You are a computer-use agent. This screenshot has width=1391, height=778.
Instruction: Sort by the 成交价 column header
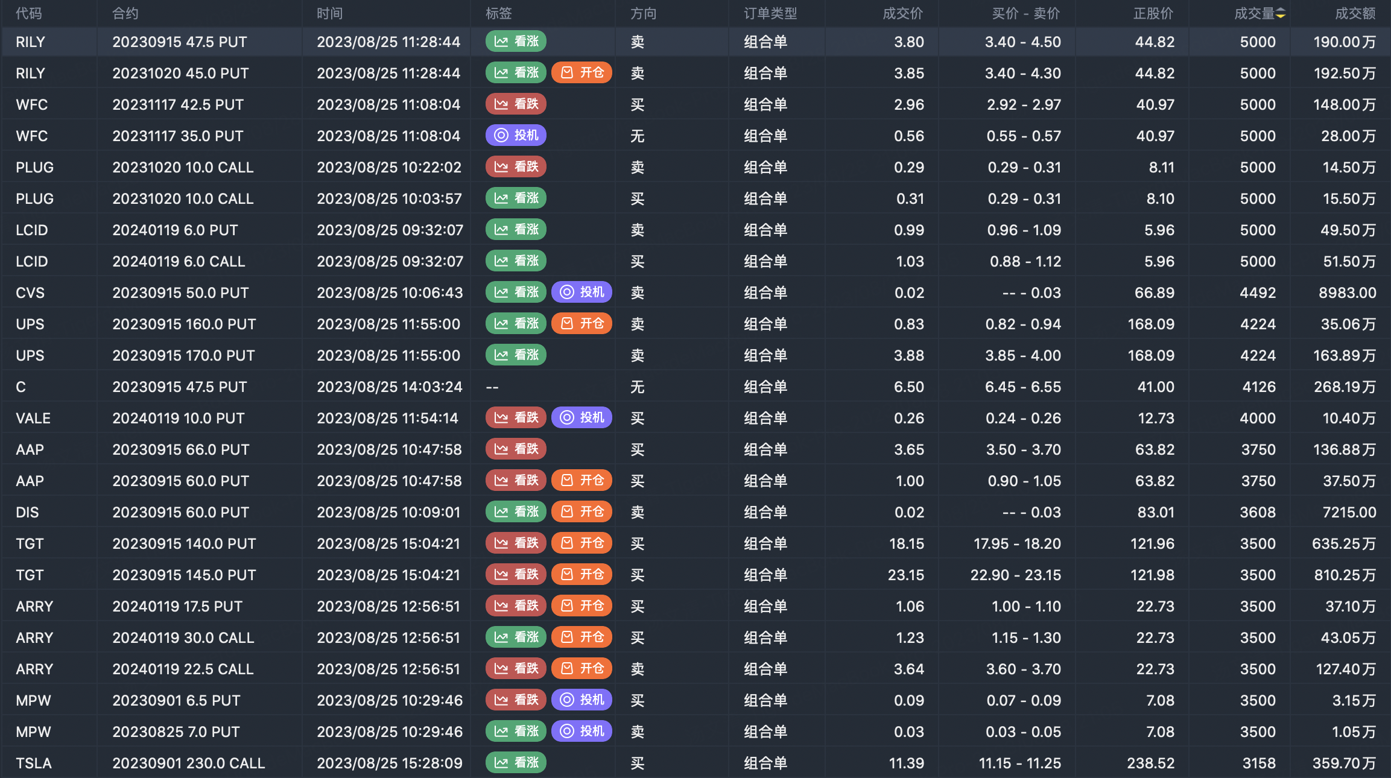[902, 13]
